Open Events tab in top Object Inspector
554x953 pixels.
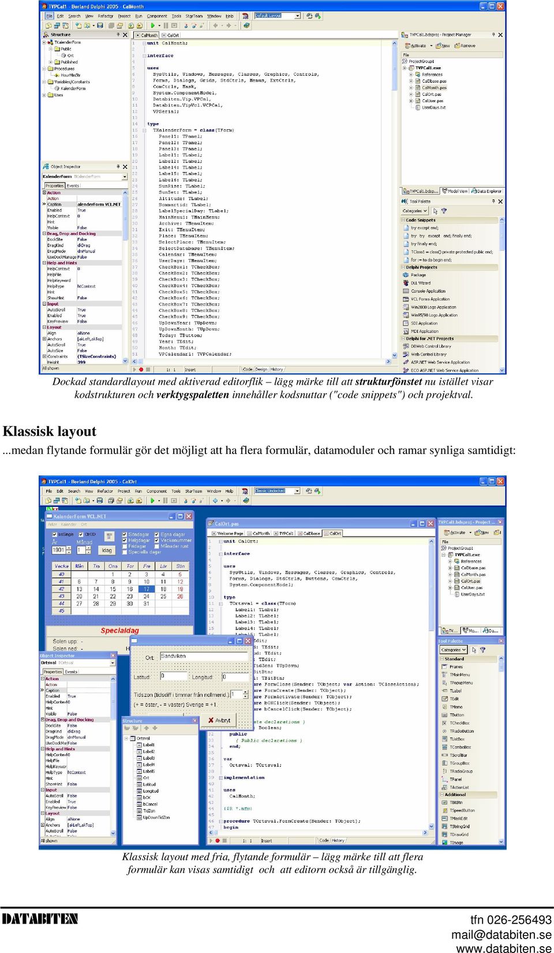tap(73, 186)
